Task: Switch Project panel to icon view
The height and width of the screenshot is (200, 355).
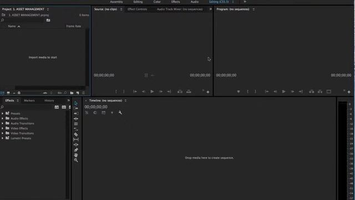Action: tap(8, 93)
